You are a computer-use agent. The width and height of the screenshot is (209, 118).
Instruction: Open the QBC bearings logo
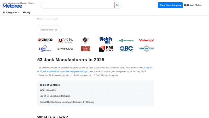tap(126, 49)
